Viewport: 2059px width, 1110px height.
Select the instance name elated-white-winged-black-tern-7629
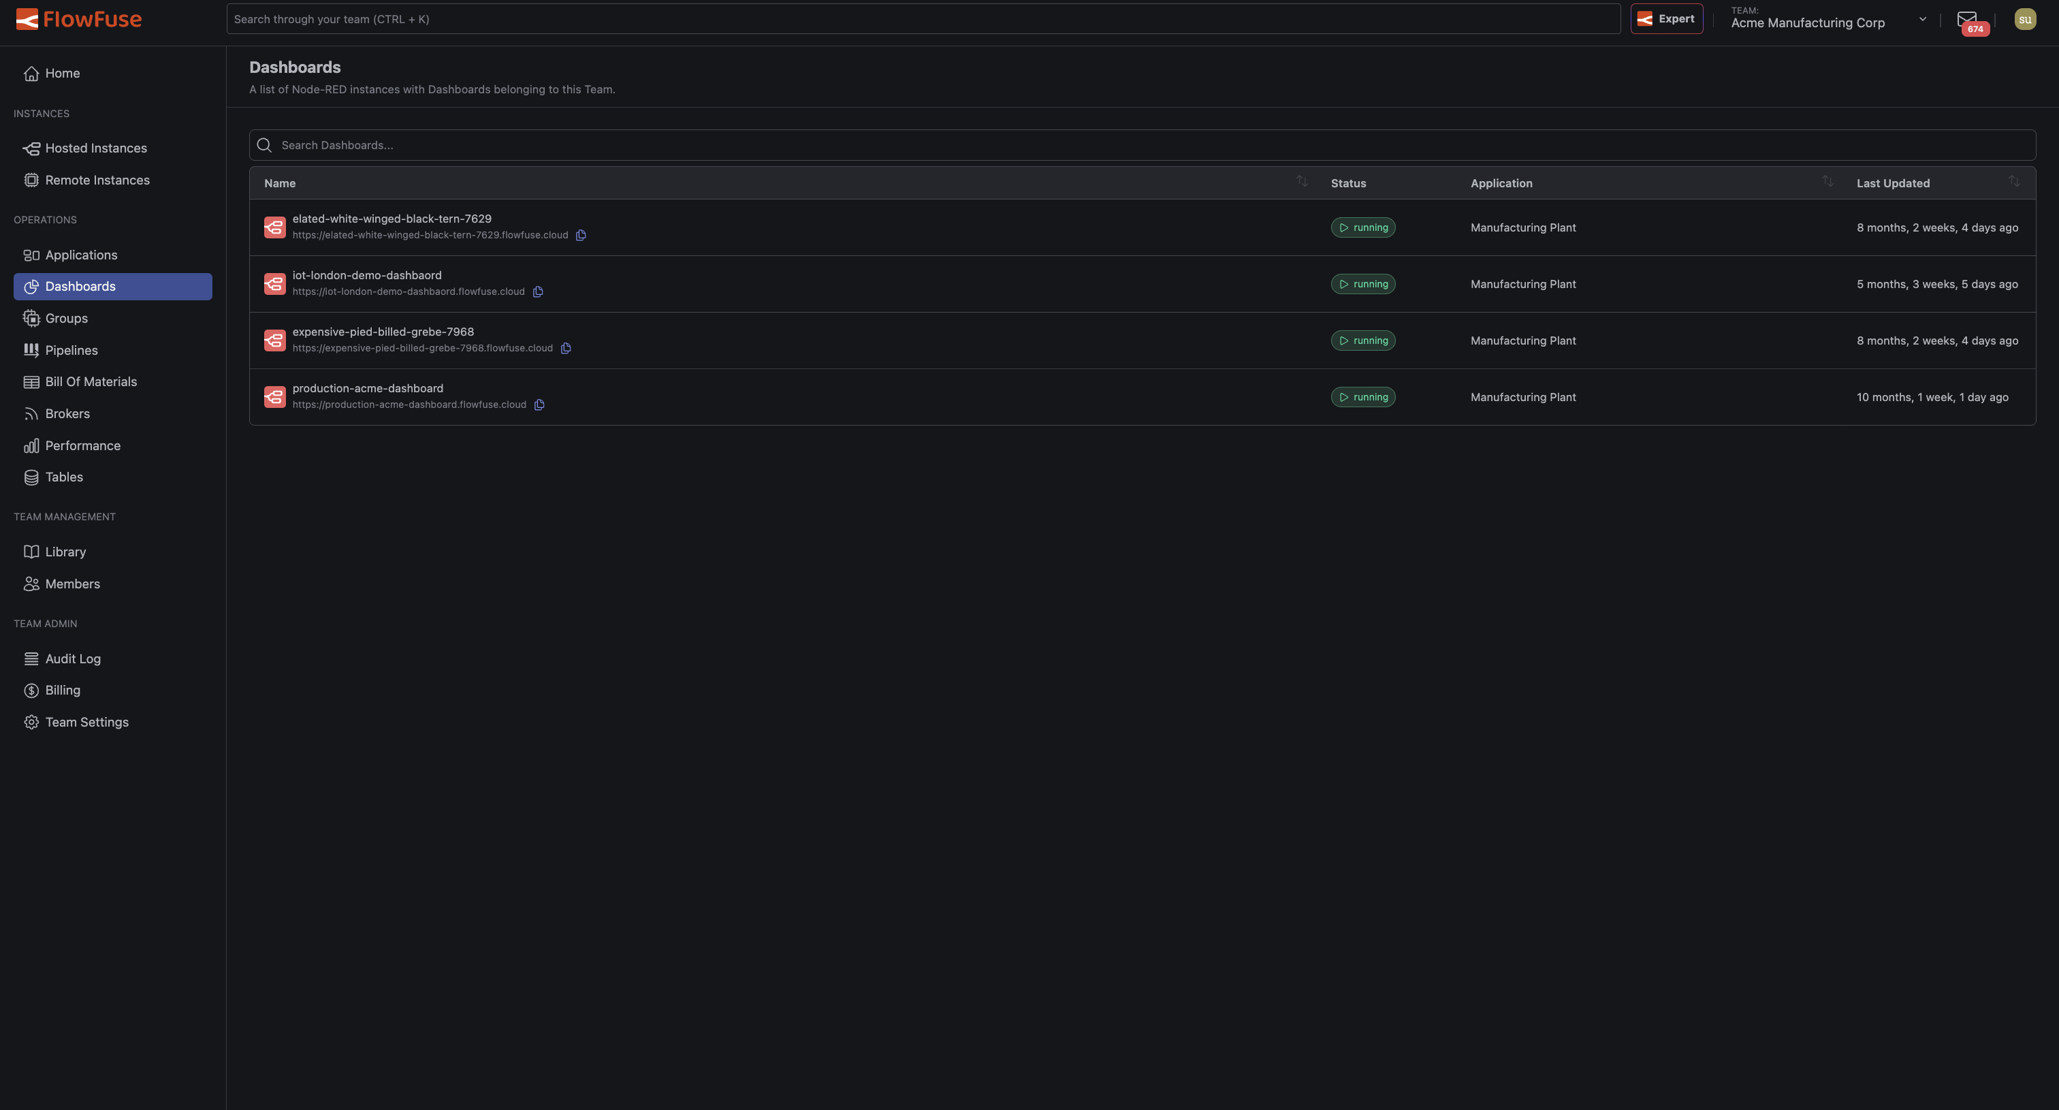click(392, 219)
